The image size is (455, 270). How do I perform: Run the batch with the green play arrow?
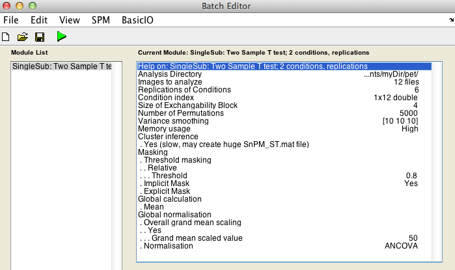(62, 36)
